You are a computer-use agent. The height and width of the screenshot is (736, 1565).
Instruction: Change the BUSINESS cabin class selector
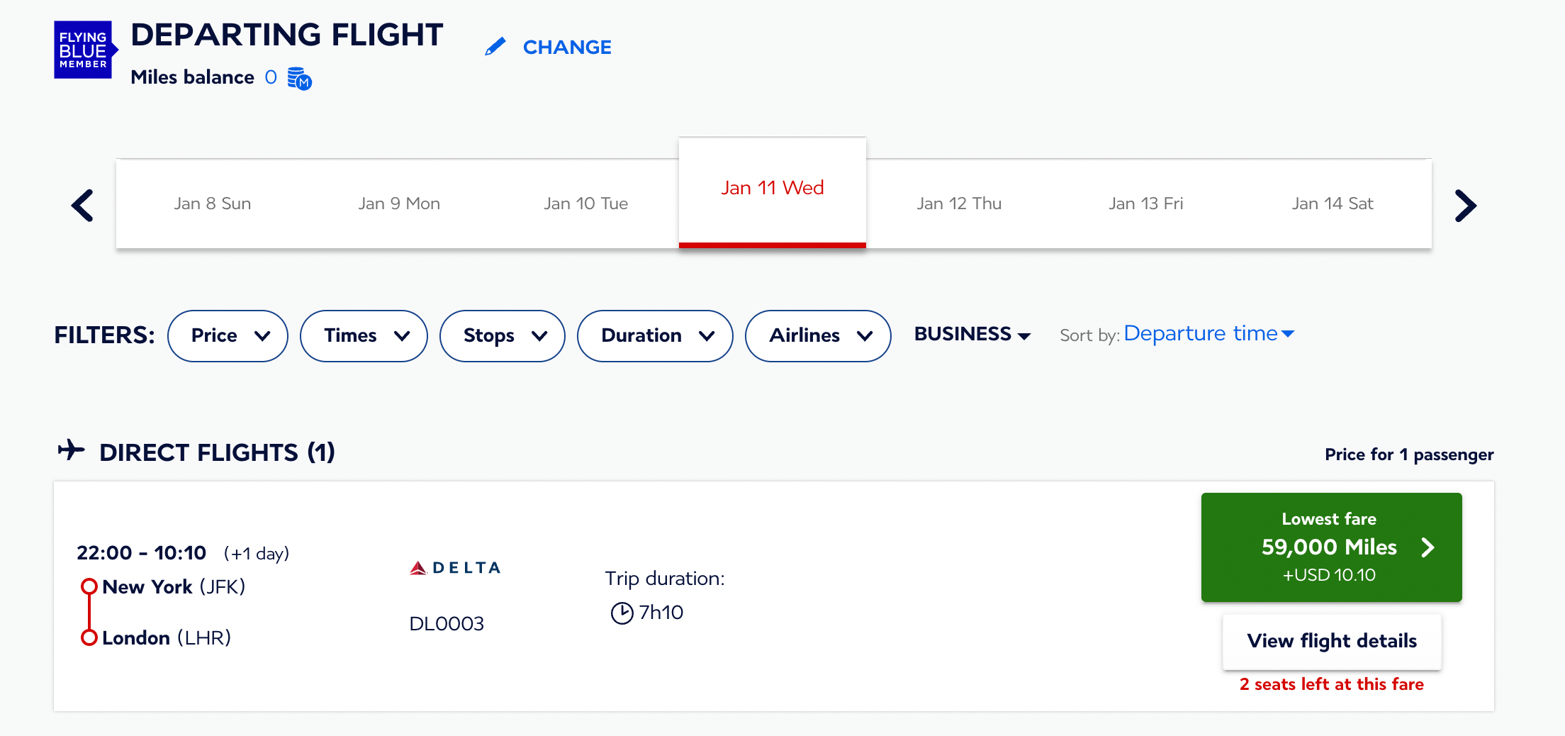coord(972,334)
